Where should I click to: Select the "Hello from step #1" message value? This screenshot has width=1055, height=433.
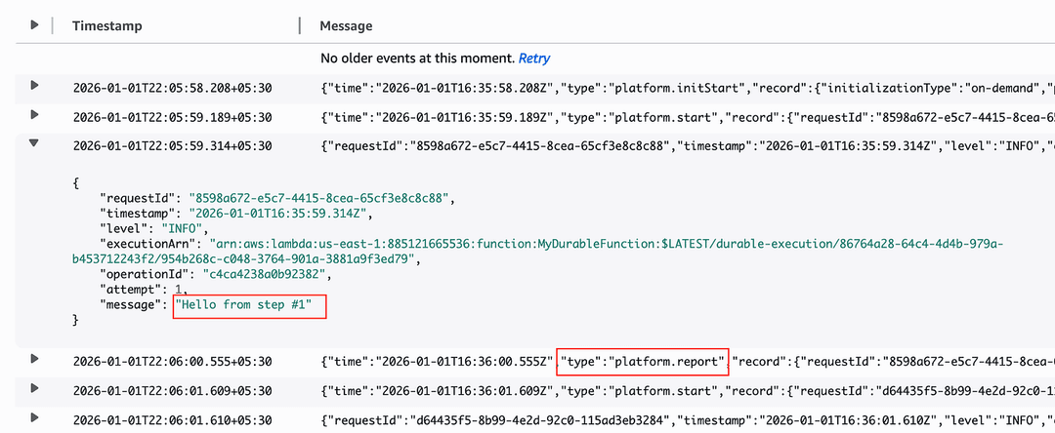click(243, 305)
